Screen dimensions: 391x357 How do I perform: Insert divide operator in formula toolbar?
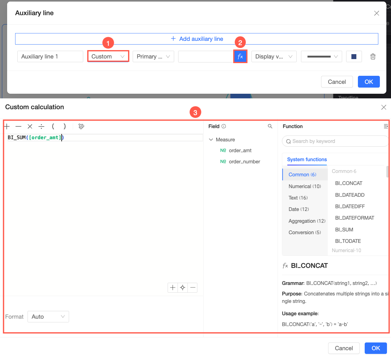coord(41,126)
